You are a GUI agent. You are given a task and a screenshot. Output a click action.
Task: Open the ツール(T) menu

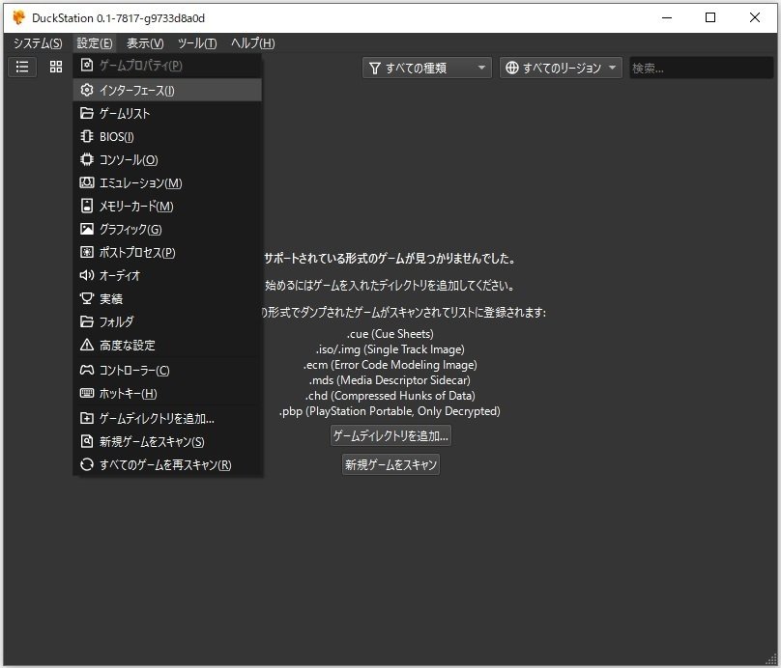pos(197,43)
